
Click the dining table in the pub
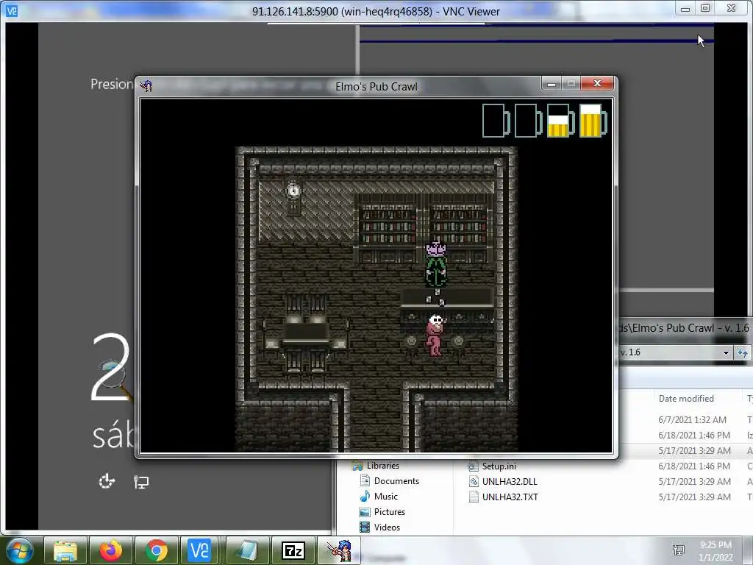click(x=305, y=333)
